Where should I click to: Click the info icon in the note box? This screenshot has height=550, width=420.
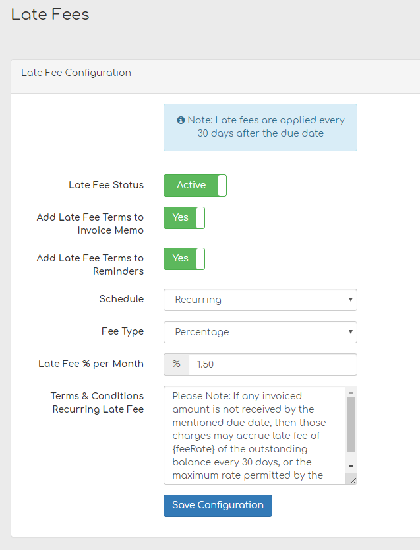coord(181,120)
